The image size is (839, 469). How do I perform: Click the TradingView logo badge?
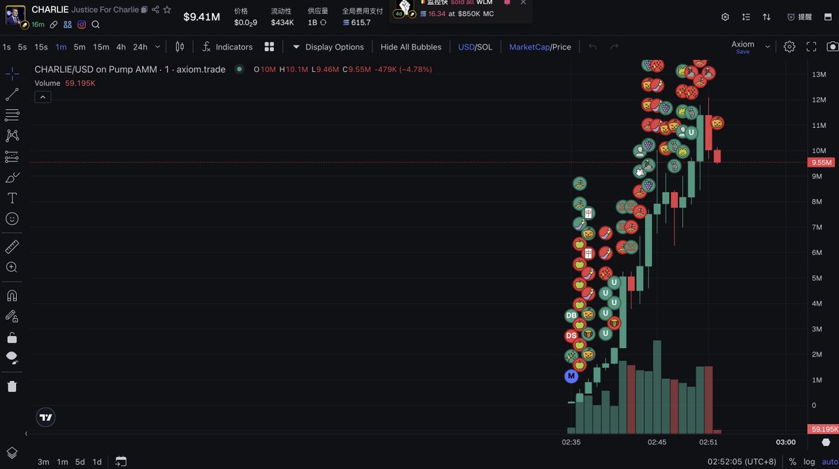(x=45, y=417)
